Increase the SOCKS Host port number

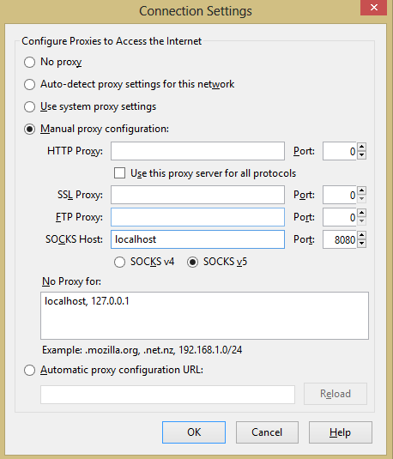pos(362,235)
